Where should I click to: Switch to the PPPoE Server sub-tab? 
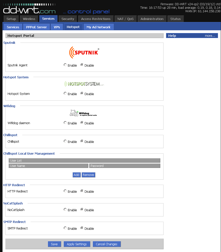[36, 27]
